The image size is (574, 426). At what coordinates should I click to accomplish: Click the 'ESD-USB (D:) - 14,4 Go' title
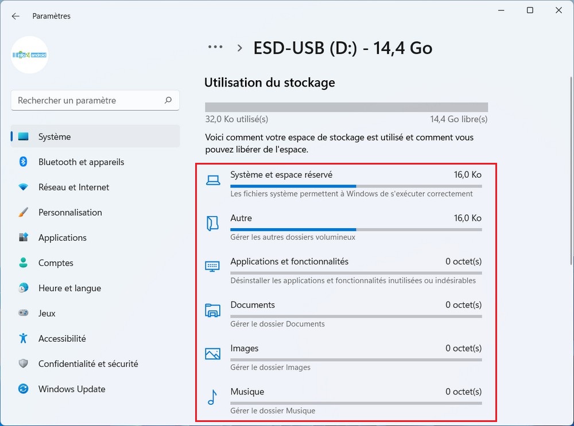click(343, 48)
